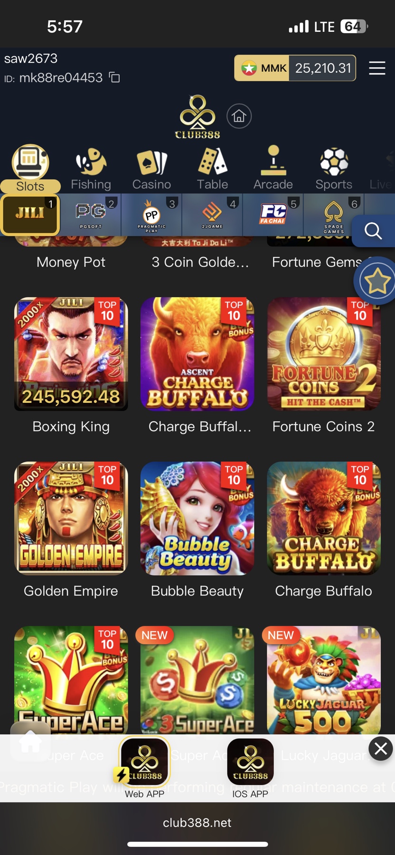Viewport: 395px width, 855px height.
Task: Open the Fortune Coins 2 game
Action: pyautogui.click(x=324, y=354)
